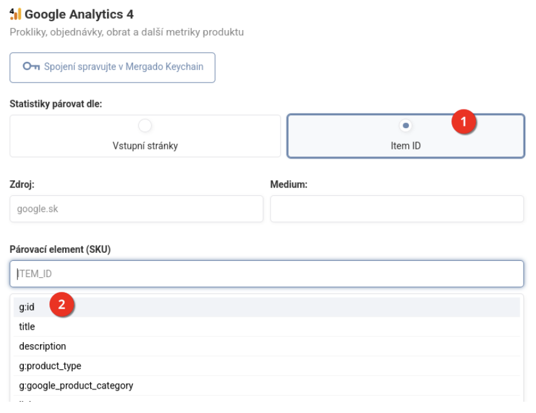Choose the Vstupní stránky option label
The height and width of the screenshot is (413, 536).
[x=145, y=146]
